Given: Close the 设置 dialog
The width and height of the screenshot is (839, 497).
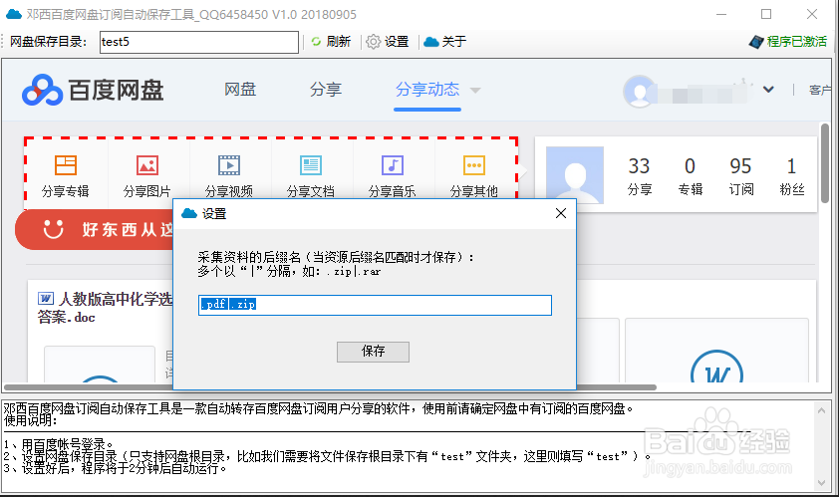Looking at the screenshot, I should (561, 213).
